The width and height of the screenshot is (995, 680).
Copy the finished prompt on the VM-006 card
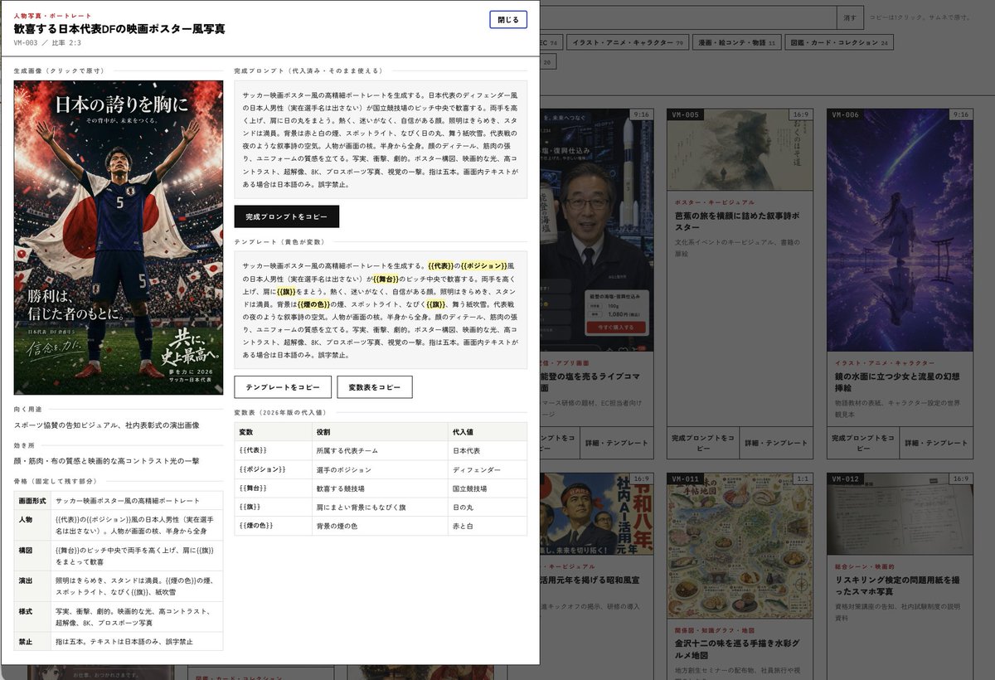pyautogui.click(x=863, y=443)
